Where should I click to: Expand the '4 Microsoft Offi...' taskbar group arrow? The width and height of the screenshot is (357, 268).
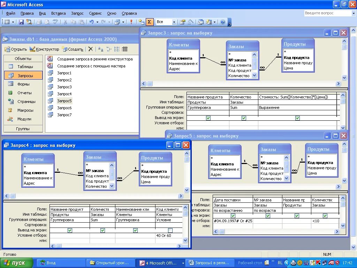pyautogui.click(x=183, y=263)
